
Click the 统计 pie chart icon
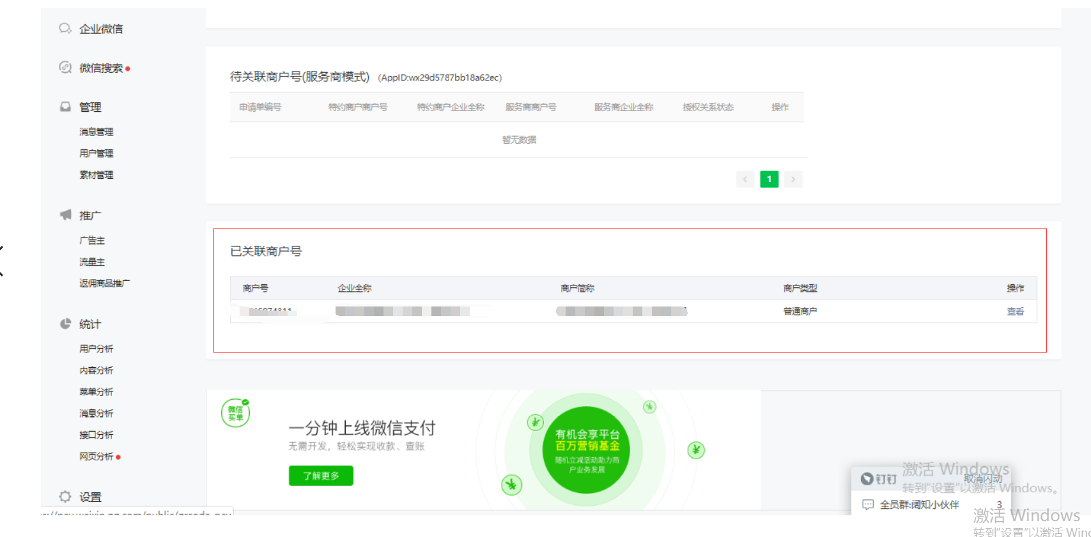65,324
